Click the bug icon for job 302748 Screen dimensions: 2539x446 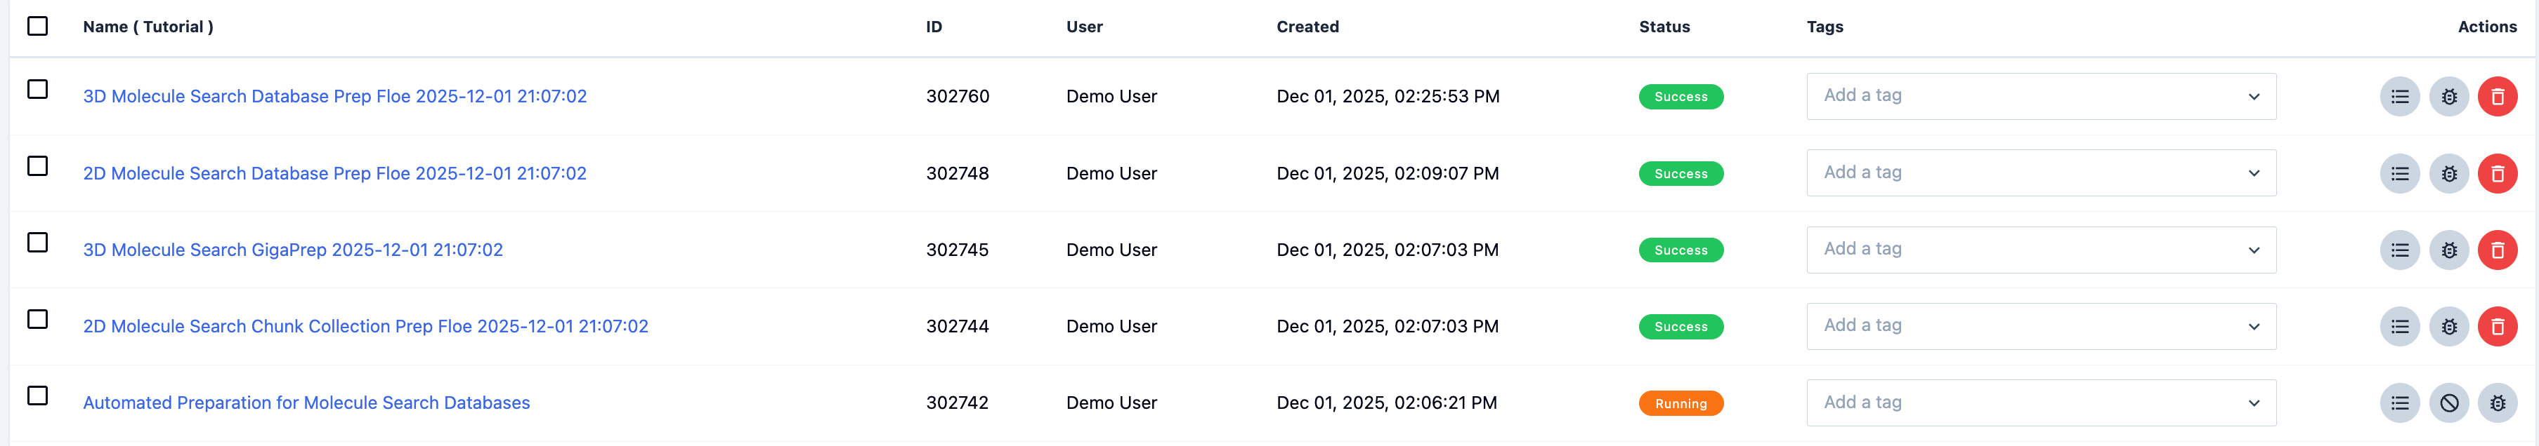2448,173
